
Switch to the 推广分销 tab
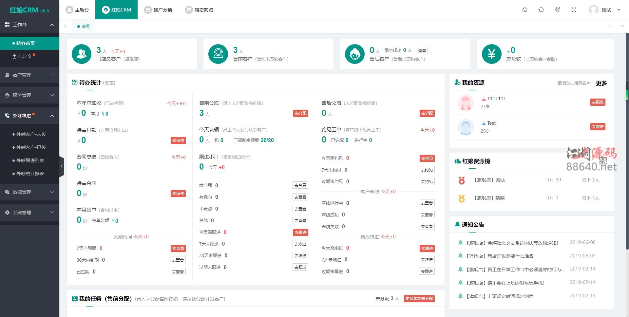[x=159, y=9]
